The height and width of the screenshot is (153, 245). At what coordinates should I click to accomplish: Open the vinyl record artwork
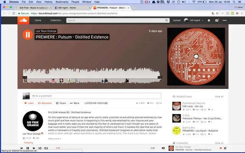click(x=196, y=57)
